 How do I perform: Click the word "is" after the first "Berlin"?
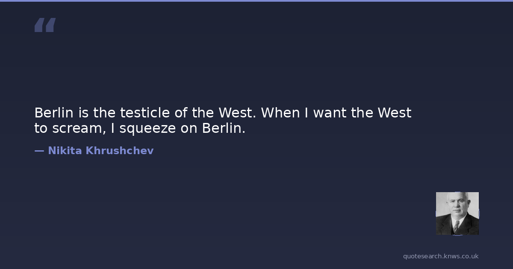[x=83, y=113]
